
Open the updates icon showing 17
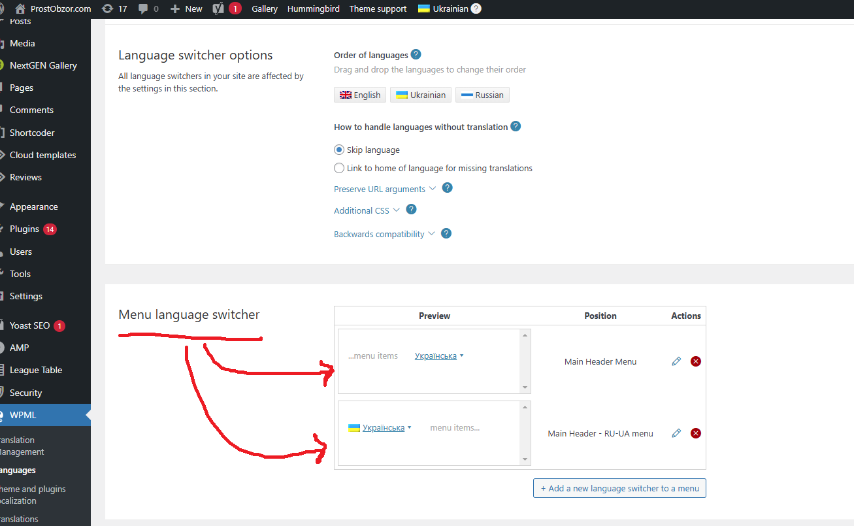tap(107, 8)
